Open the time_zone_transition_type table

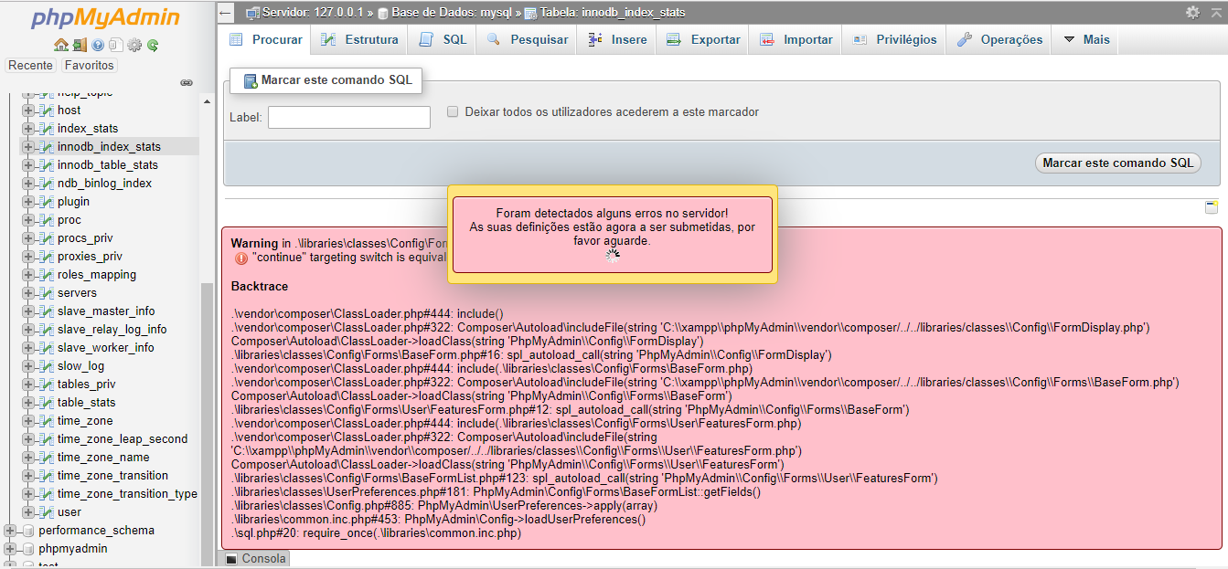pyautogui.click(x=127, y=493)
